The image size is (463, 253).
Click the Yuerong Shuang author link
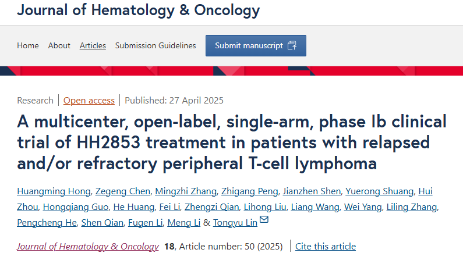(x=380, y=191)
